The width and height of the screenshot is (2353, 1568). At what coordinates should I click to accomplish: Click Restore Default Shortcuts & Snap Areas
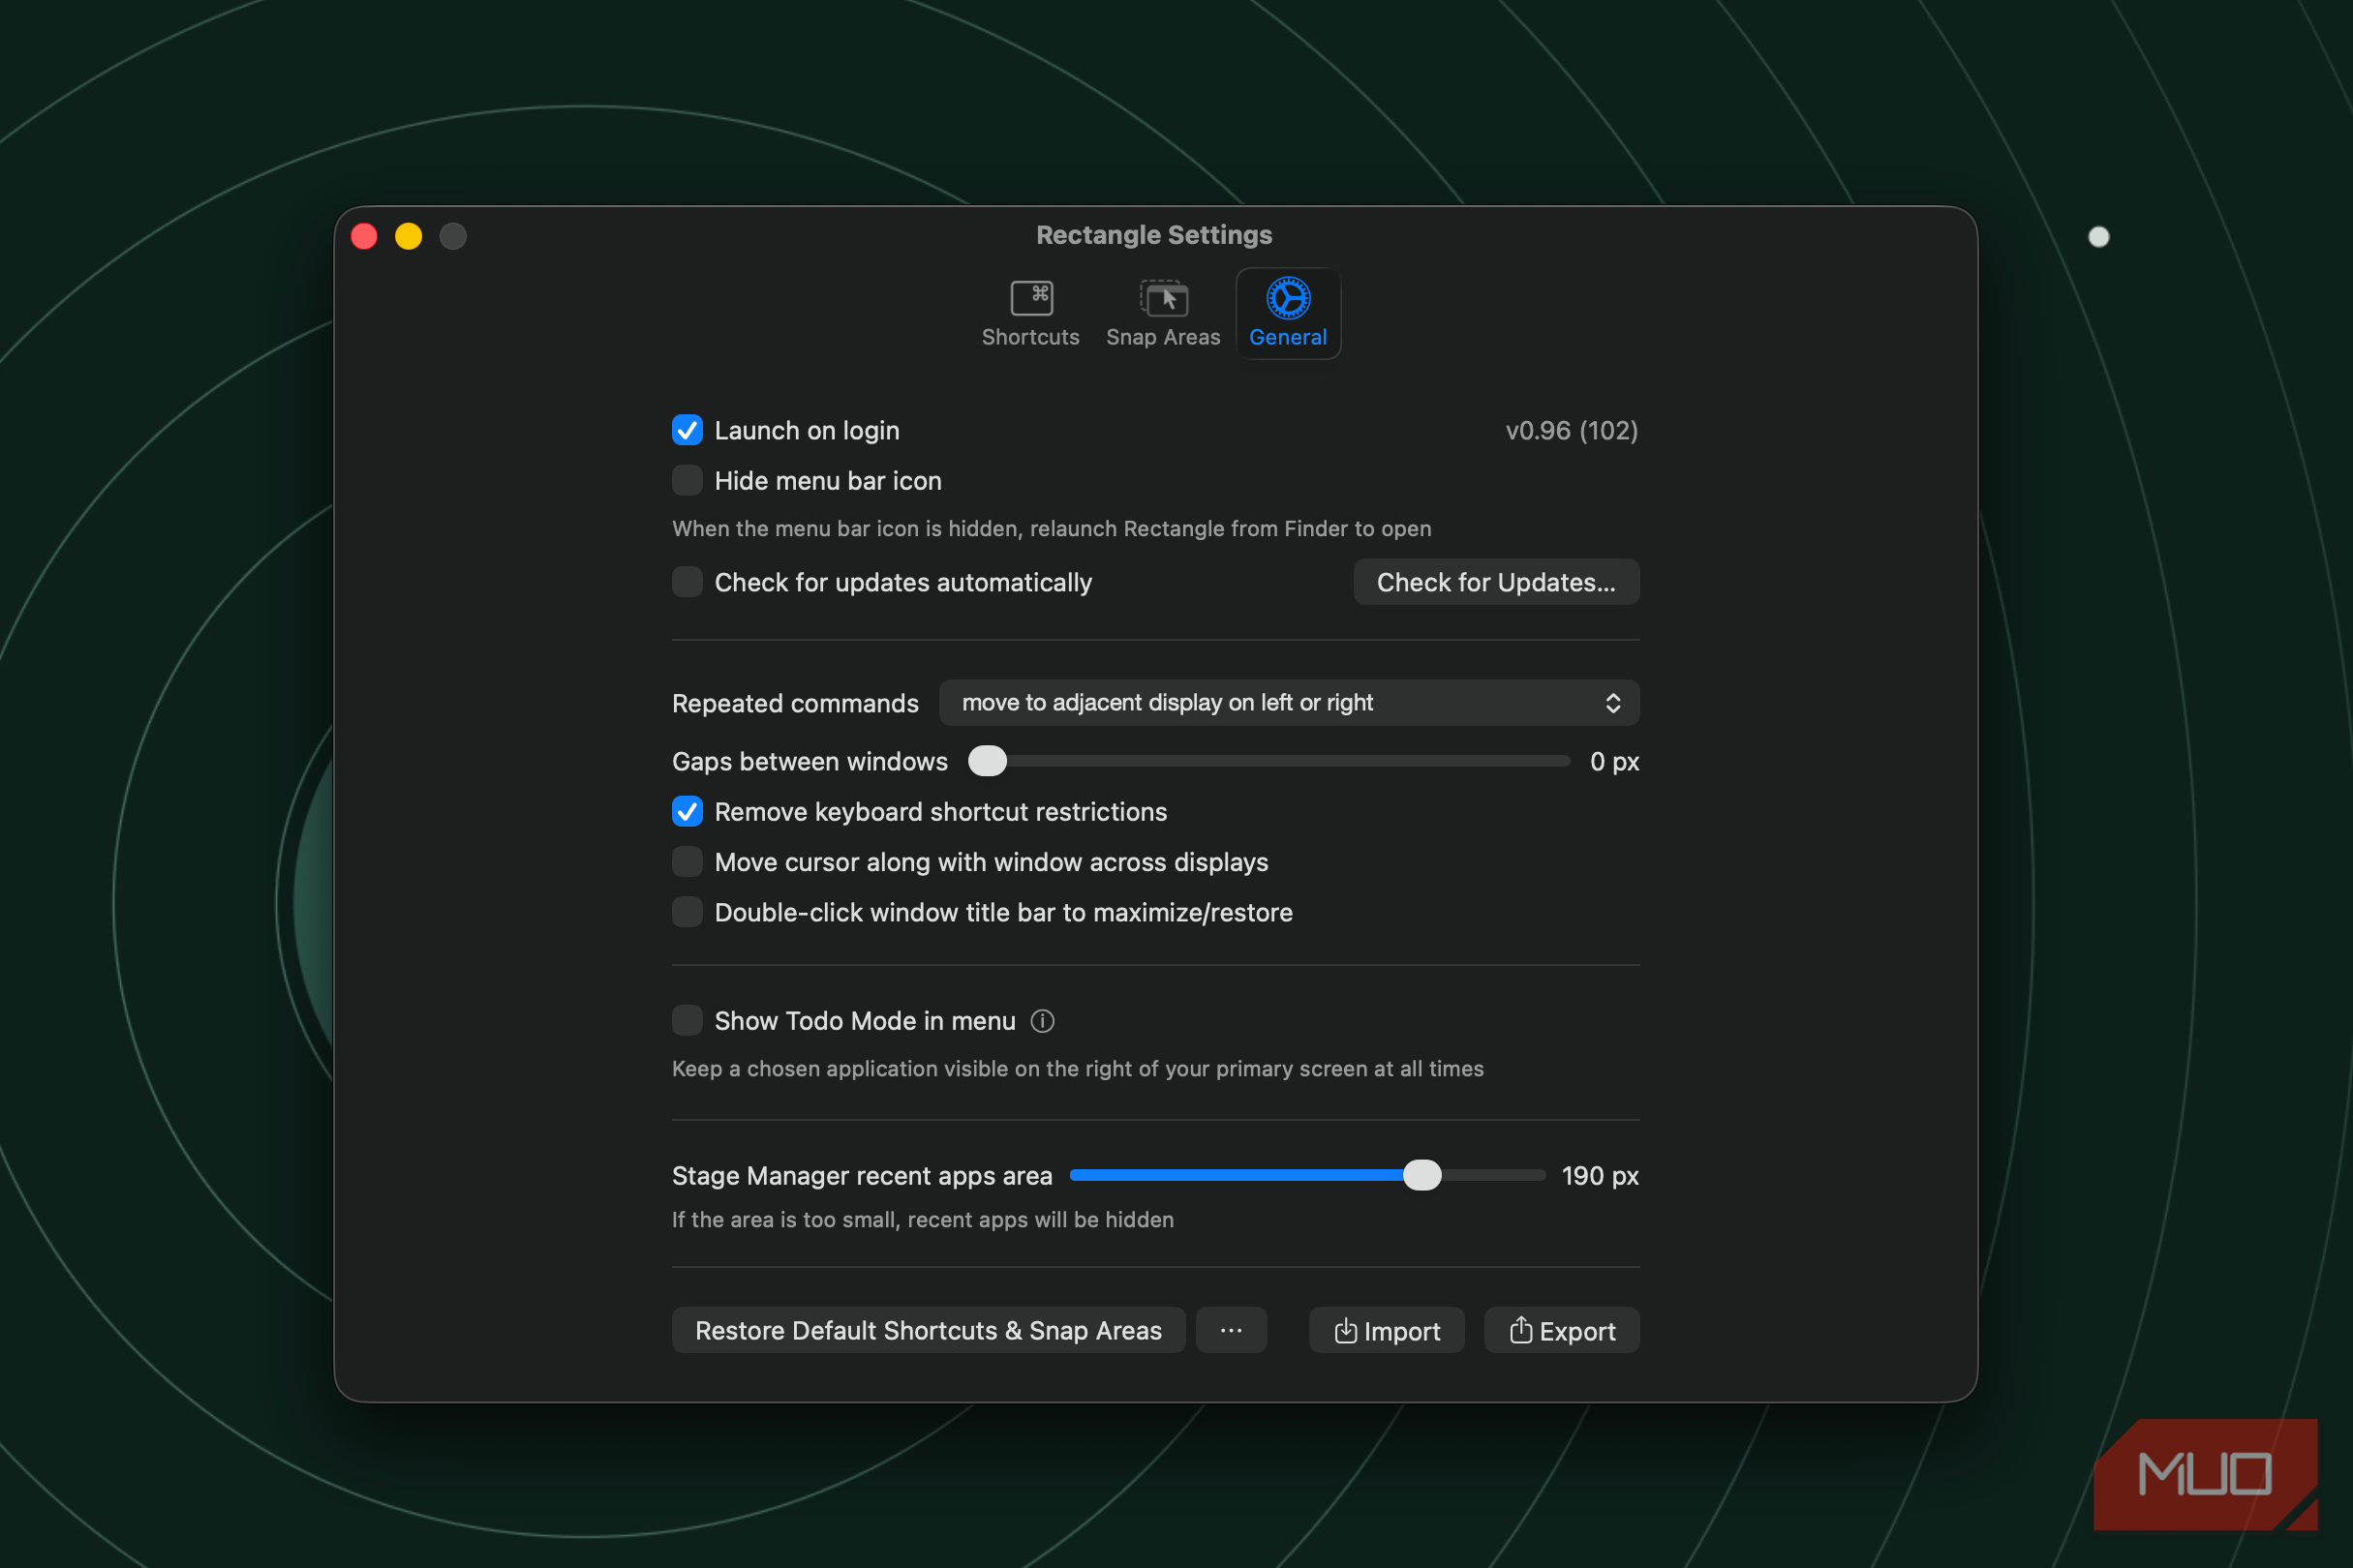[x=929, y=1330]
